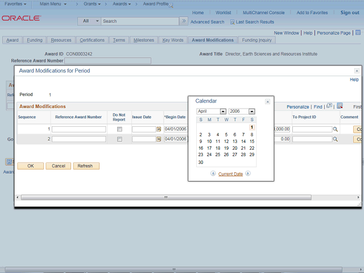Expand the Main Menu dropdown
Viewport: 364px width, 273px height.
click(53, 4)
